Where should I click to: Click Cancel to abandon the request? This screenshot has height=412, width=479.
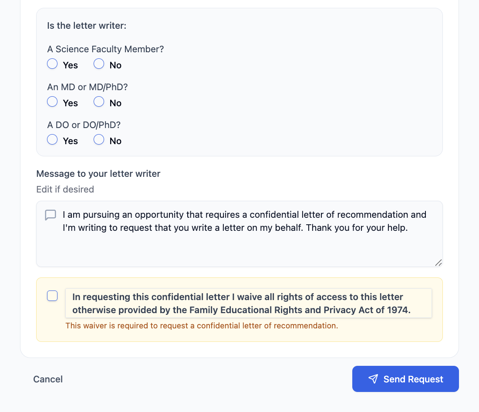[x=48, y=379]
